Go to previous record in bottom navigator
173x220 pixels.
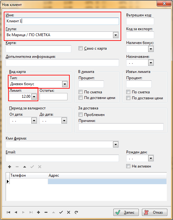[16, 212]
